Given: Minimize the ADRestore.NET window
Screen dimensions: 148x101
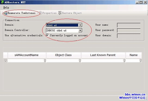Looking at the screenshot, I should point(137,2).
